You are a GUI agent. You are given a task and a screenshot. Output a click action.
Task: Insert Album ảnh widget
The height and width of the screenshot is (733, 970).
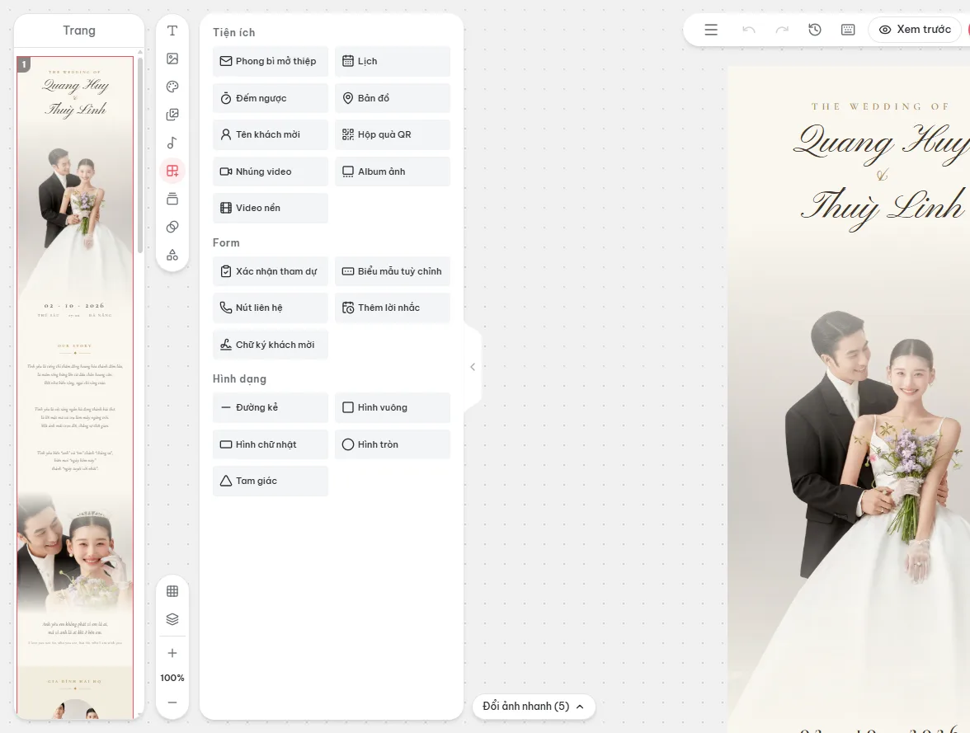393,172
